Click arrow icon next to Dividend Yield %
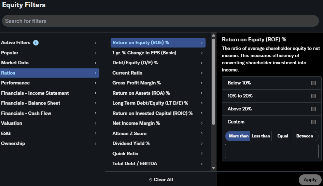 tap(202, 144)
